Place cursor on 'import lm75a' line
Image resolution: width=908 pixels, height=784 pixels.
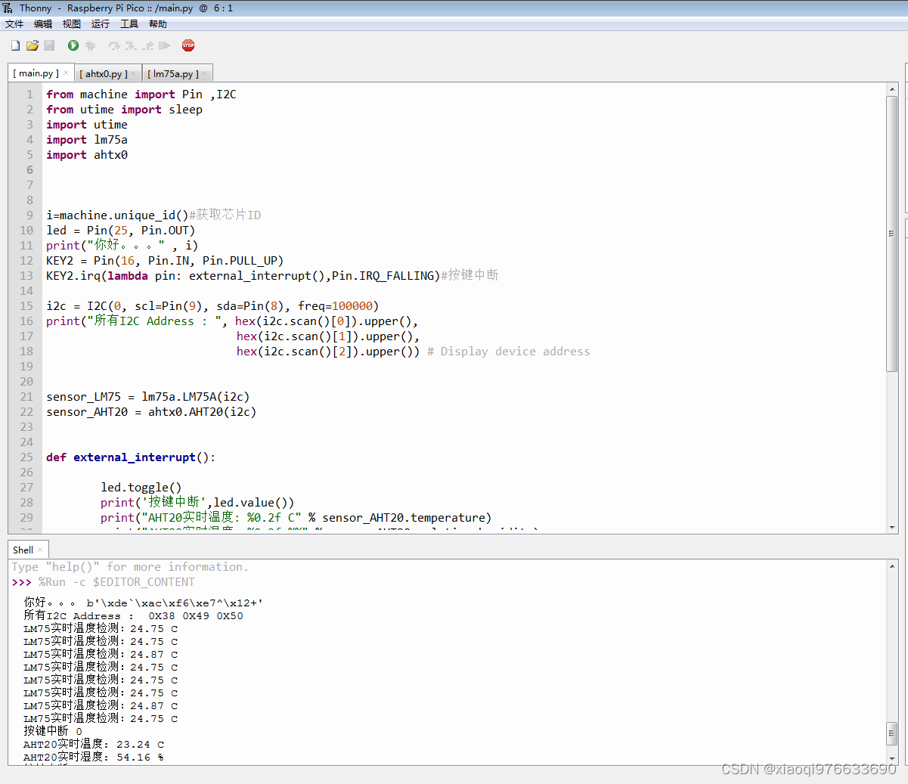point(87,140)
